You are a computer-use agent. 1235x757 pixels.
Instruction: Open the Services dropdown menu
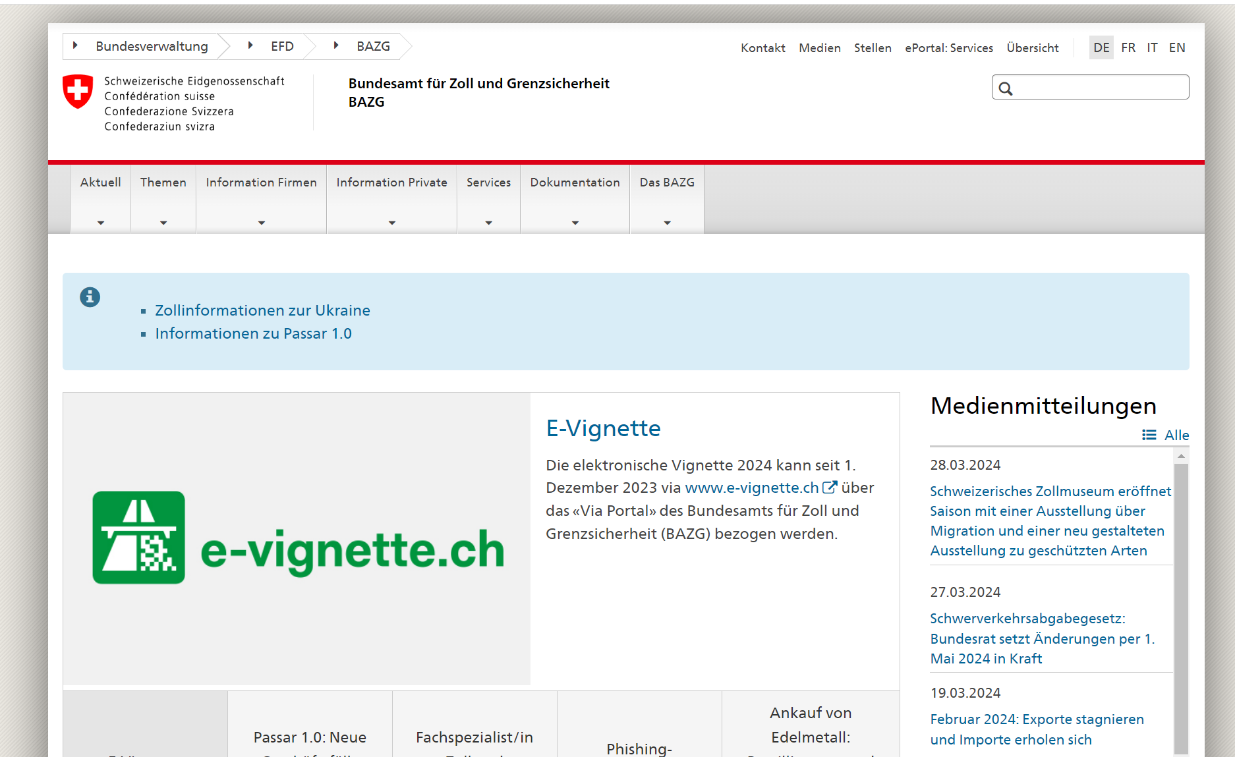[x=489, y=199]
